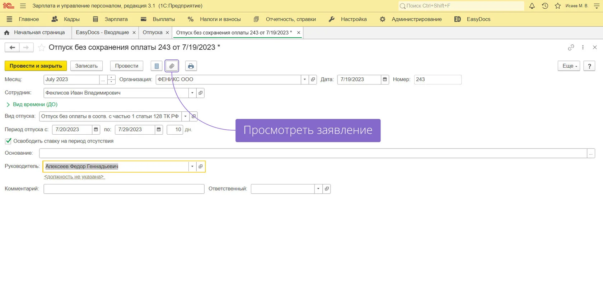Click the printer icon in toolbar
Screen dimensions: 603x299
coord(191,66)
